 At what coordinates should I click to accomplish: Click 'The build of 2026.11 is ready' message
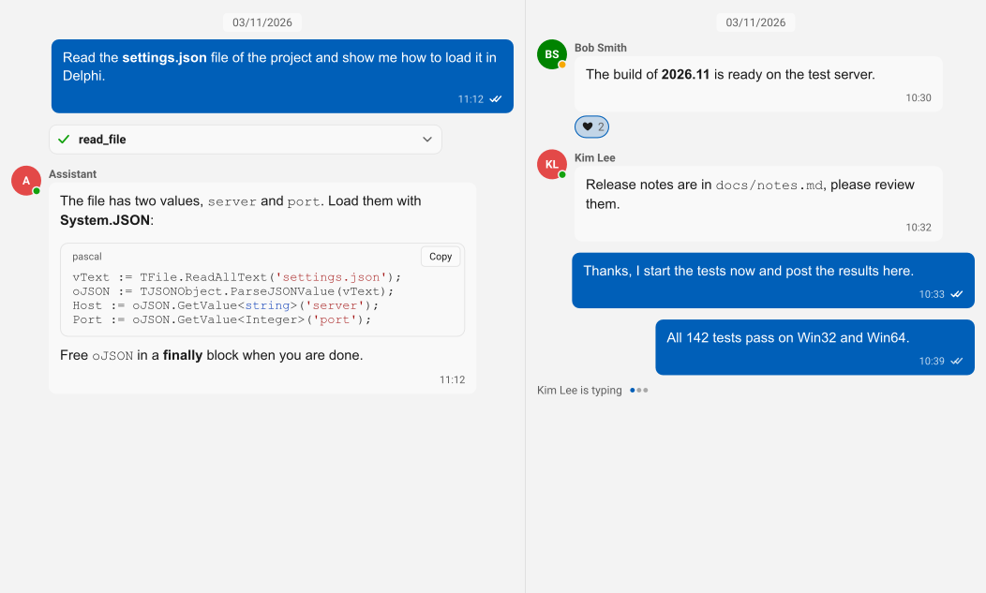coord(758,84)
